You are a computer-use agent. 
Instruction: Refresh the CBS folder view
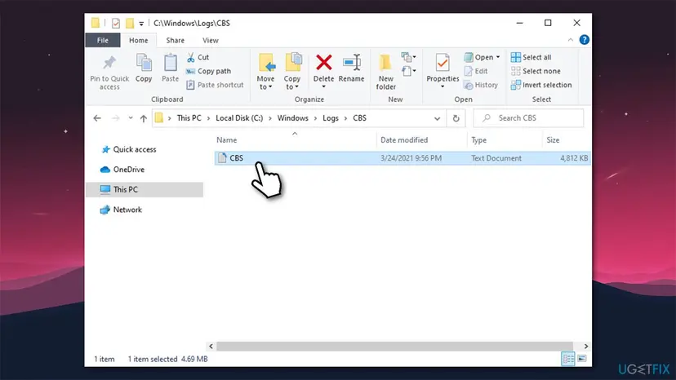click(456, 118)
